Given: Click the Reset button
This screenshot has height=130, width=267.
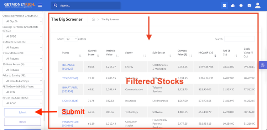Looking at the screenshot, I should pos(22,122).
